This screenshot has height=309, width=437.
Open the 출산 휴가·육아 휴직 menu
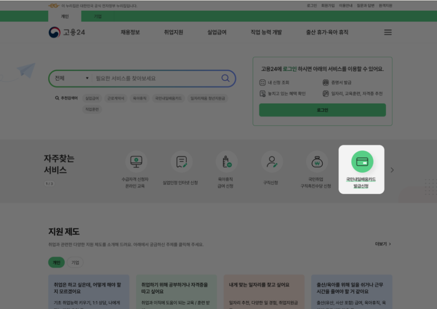[327, 32]
